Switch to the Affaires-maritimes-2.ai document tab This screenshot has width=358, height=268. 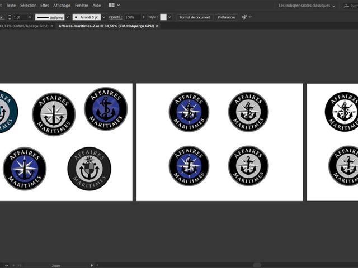coord(105,26)
